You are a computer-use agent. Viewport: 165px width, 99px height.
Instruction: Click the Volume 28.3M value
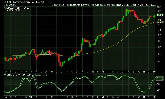coord(120,5)
